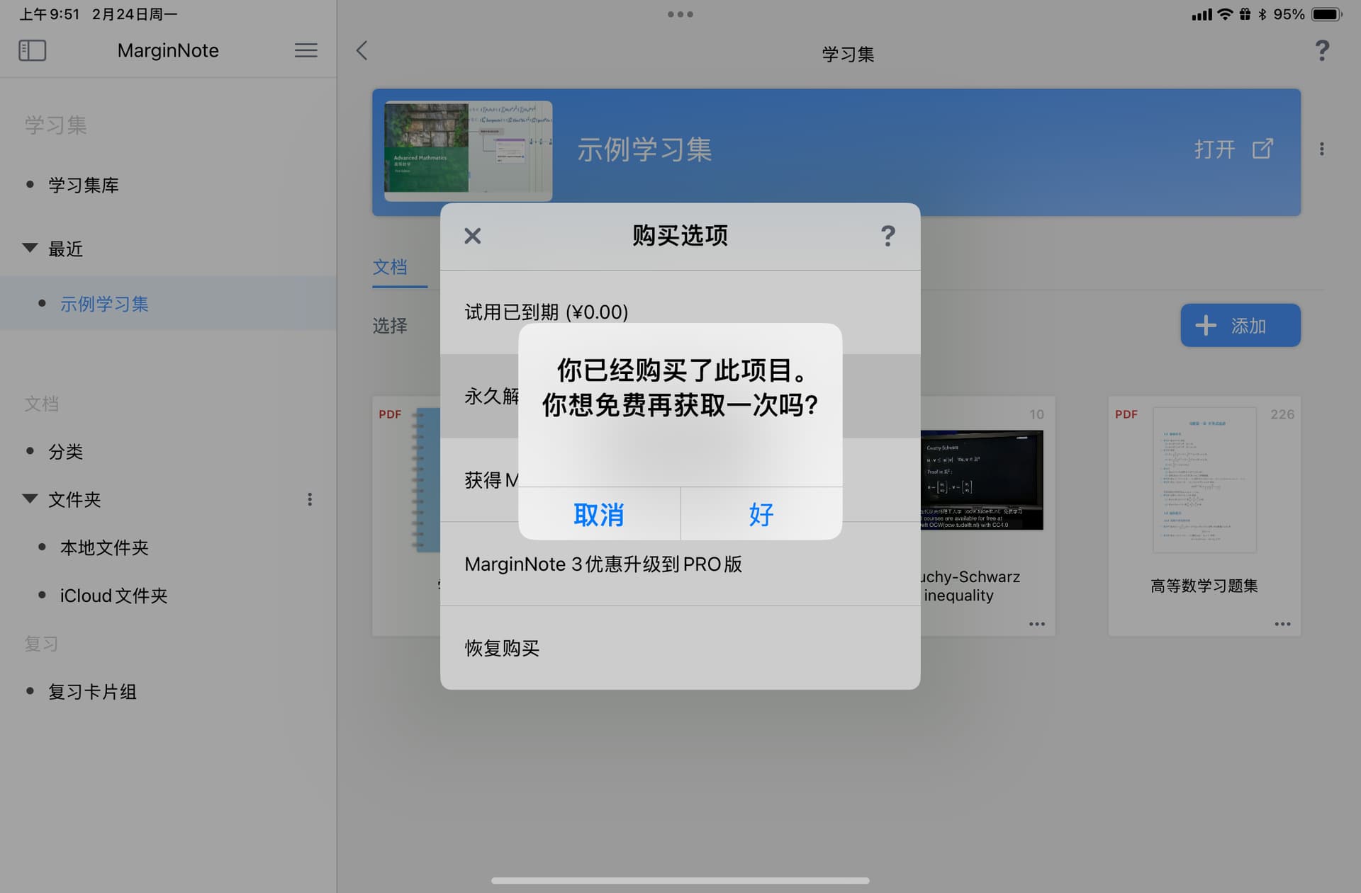Open iCloud 文件夹 in sidebar
The width and height of the screenshot is (1361, 893).
tap(113, 596)
